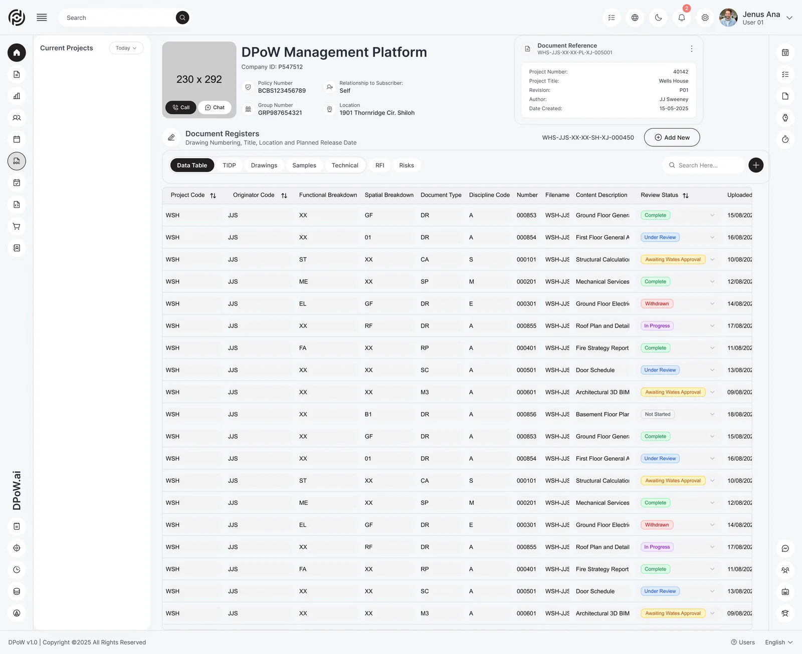The height and width of the screenshot is (654, 802).
Task: Open the stopwatch timer icon in right sidebar
Action: 785,139
